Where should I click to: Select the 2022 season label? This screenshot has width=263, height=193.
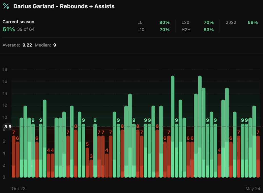tap(231, 22)
